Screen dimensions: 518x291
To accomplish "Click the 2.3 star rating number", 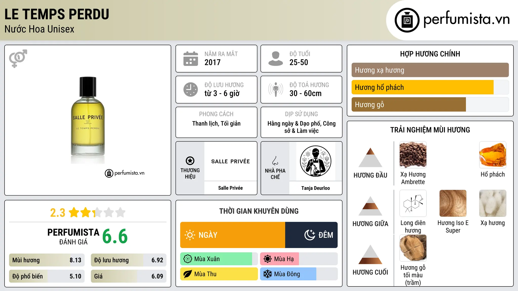I will click(x=58, y=213).
